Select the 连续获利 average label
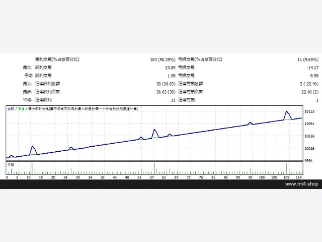This screenshot has width=322, height=242. pyautogui.click(x=43, y=100)
